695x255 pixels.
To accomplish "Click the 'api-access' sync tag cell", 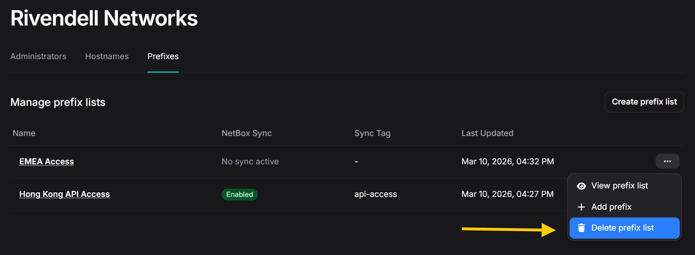I will [375, 194].
